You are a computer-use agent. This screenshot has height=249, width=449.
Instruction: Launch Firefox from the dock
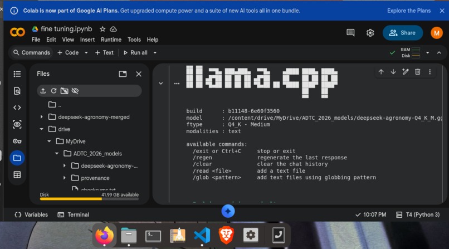[x=104, y=235]
